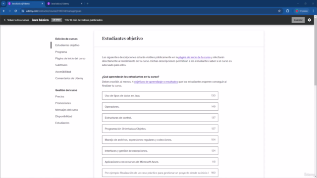
Task: Open a new browser tab
Action: (x=88, y=3)
